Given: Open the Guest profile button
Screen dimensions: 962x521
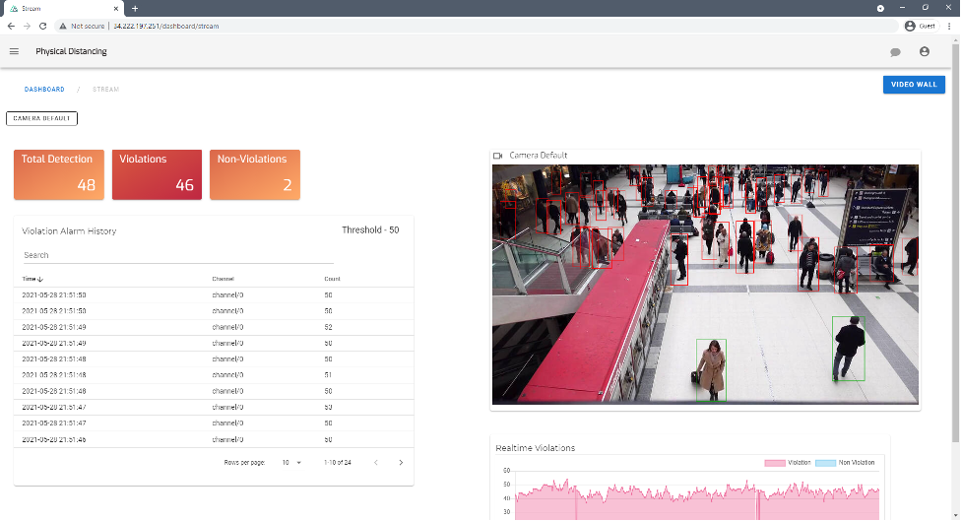Looking at the screenshot, I should point(920,26).
